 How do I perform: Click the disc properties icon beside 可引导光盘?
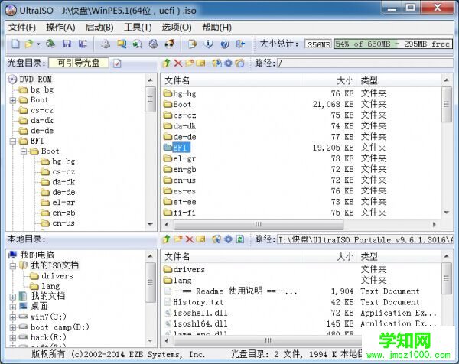point(117,63)
